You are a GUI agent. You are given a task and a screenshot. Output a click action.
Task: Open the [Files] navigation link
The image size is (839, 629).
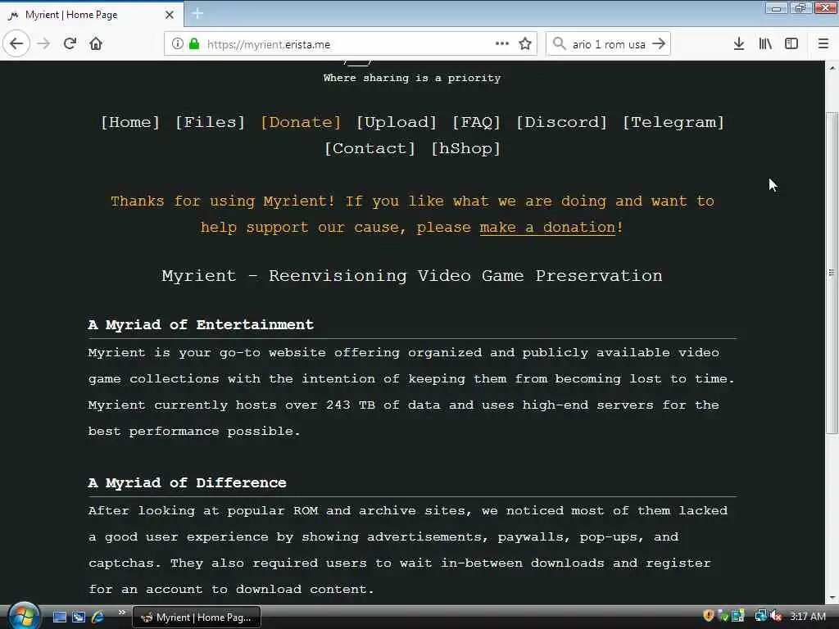pos(211,123)
